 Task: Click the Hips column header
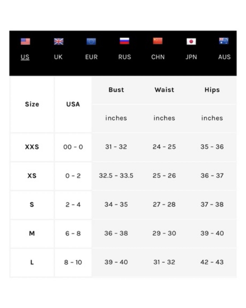pyautogui.click(x=212, y=90)
